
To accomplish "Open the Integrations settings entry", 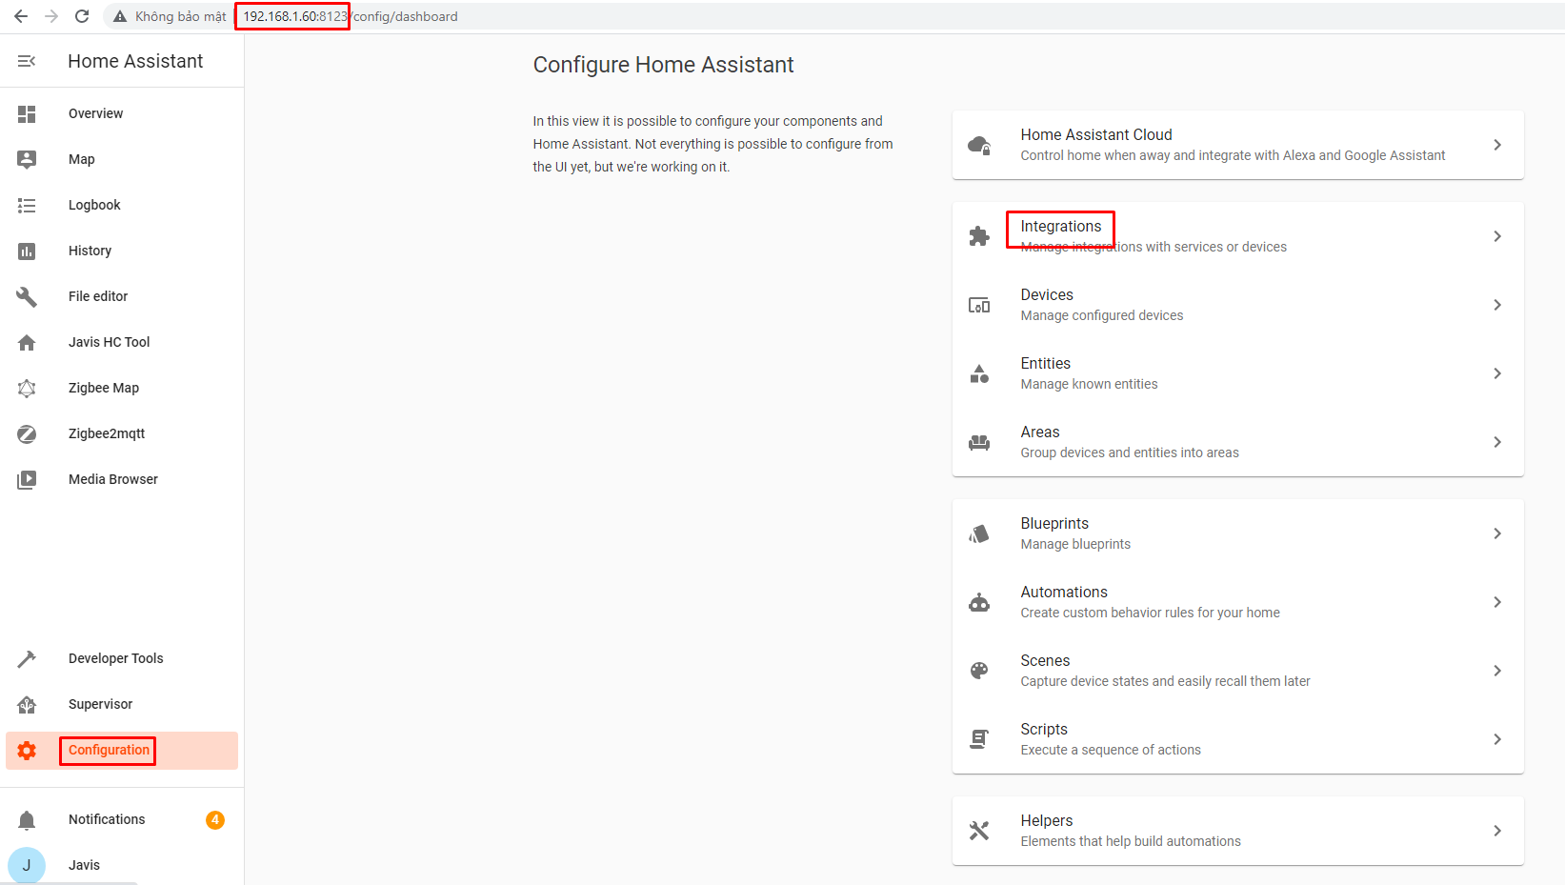I will [1238, 236].
